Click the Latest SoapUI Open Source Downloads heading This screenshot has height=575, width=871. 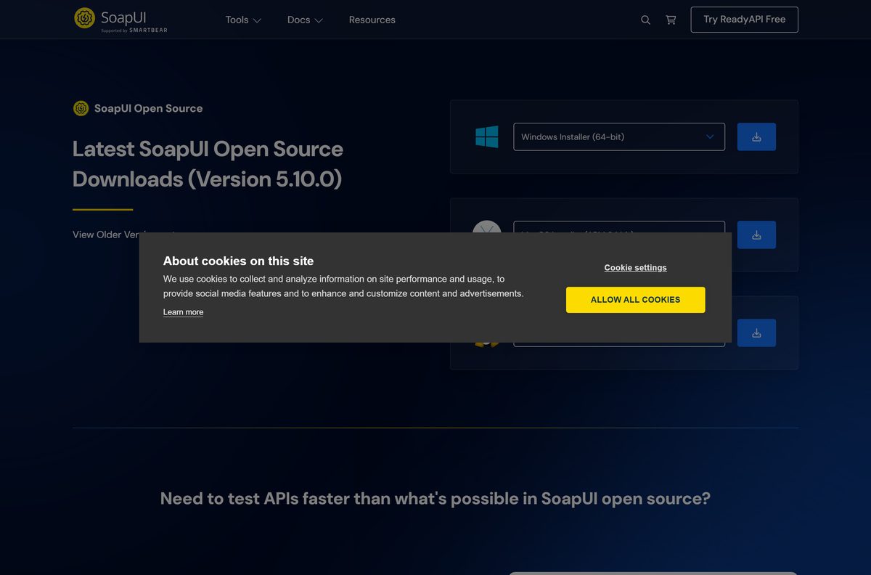[208, 164]
